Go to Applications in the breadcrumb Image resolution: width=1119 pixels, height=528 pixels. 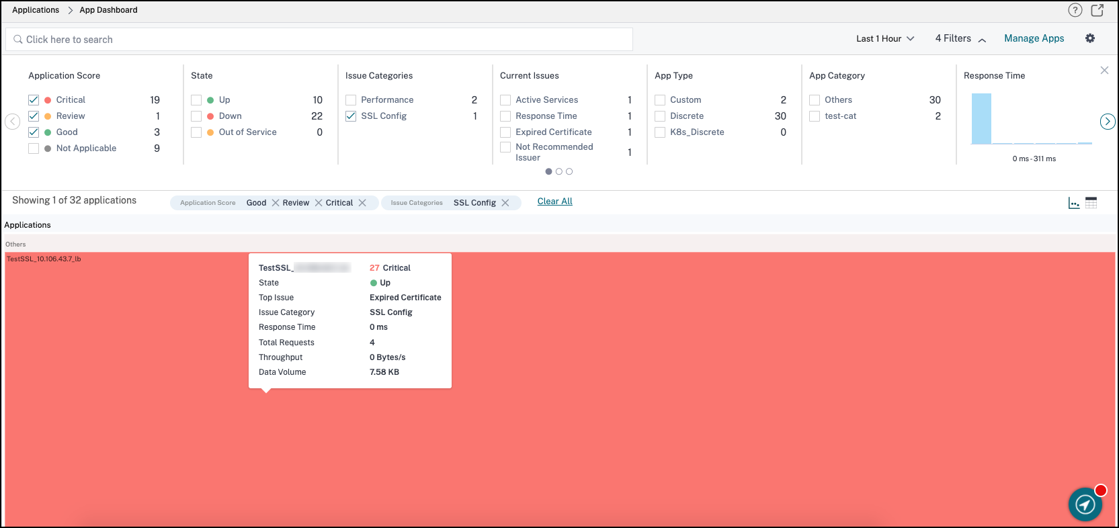(x=36, y=10)
